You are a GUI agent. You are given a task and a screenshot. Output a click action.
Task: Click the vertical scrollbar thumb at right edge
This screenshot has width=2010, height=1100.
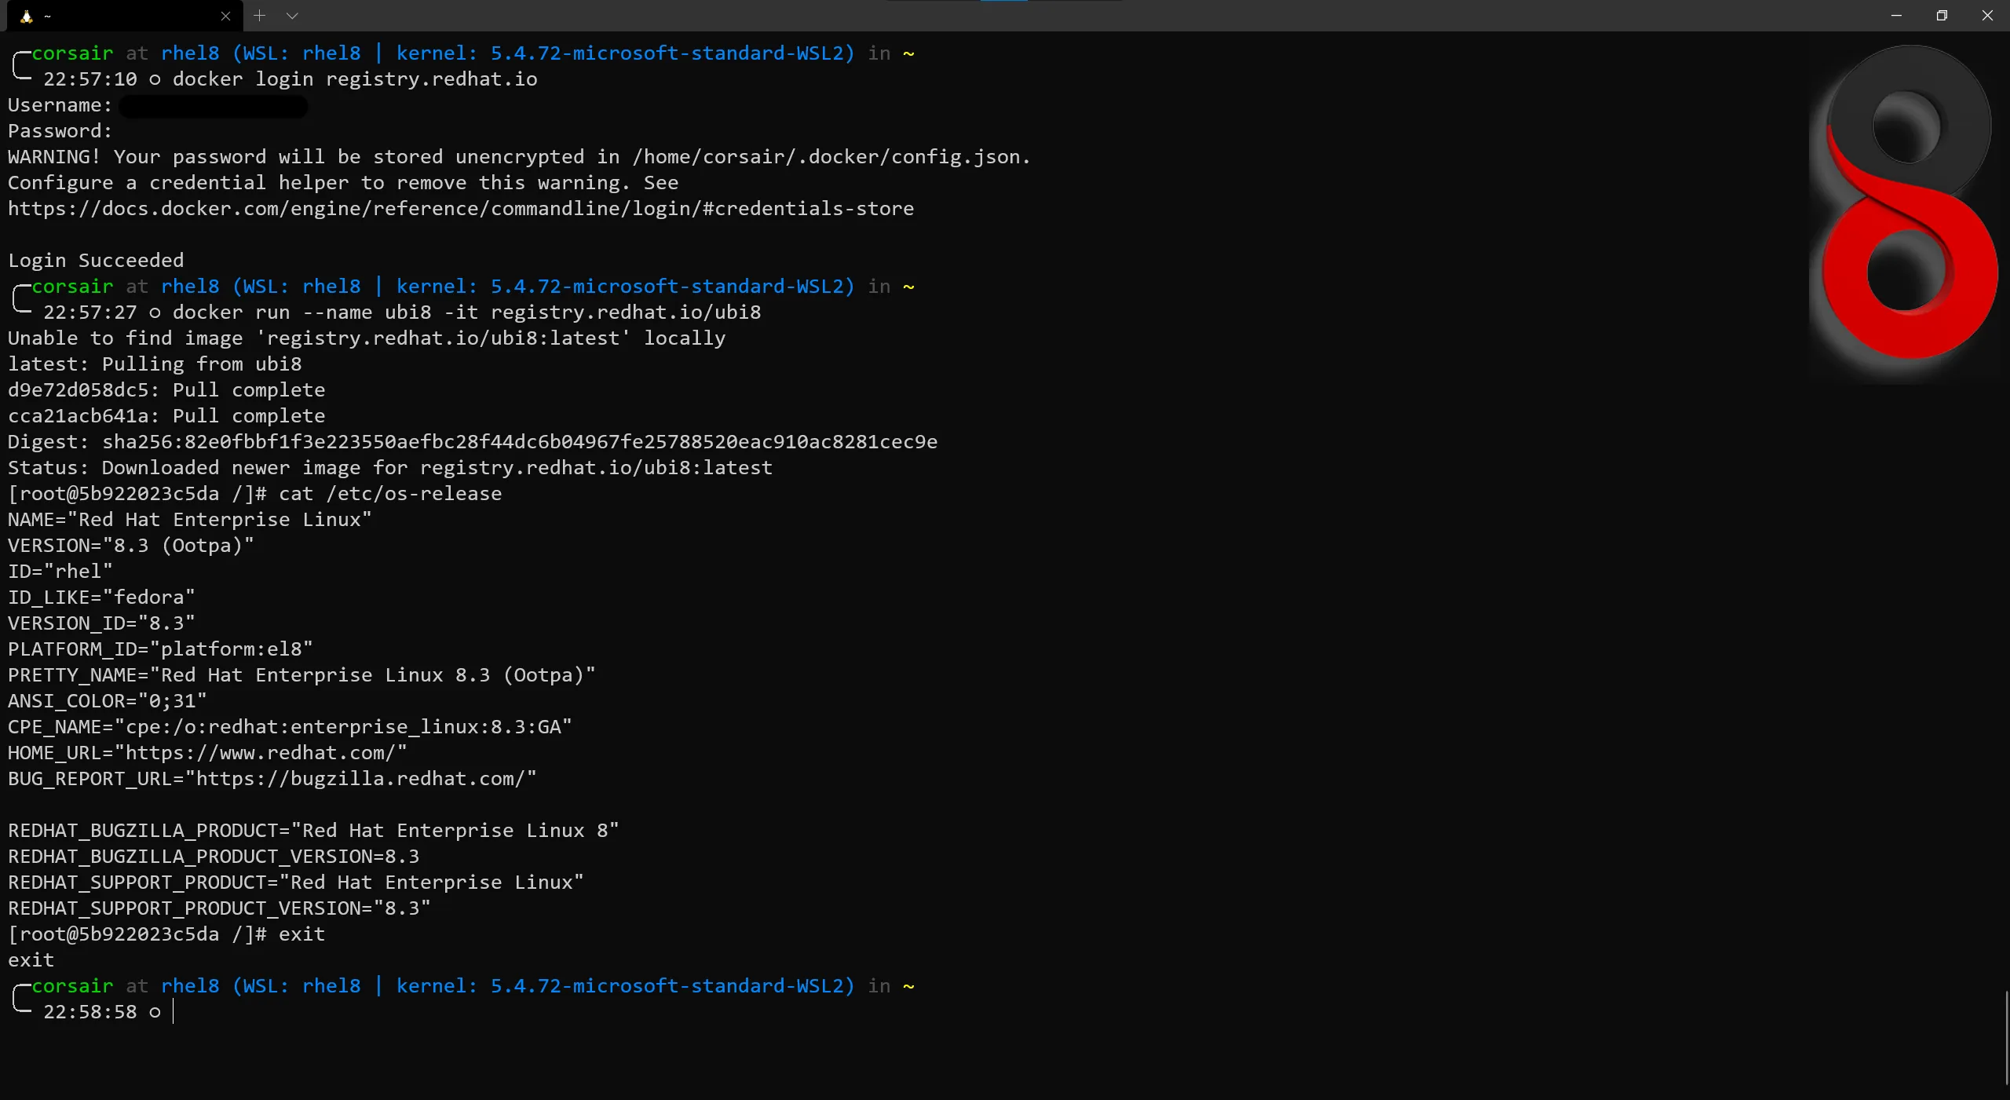click(x=2006, y=1036)
